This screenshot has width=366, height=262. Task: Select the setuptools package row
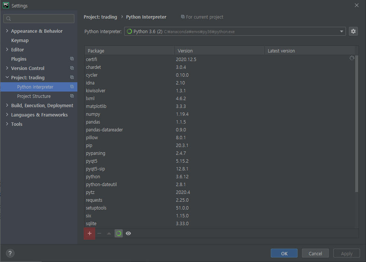tap(220, 208)
